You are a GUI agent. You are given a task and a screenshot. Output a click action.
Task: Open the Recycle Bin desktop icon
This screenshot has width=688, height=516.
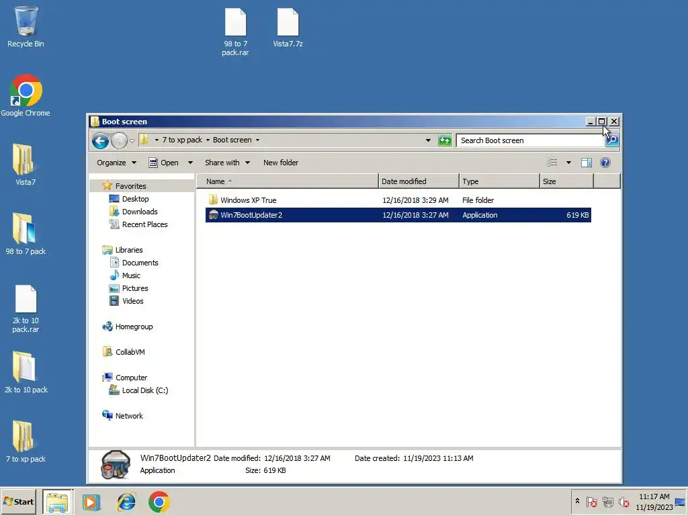point(26,26)
